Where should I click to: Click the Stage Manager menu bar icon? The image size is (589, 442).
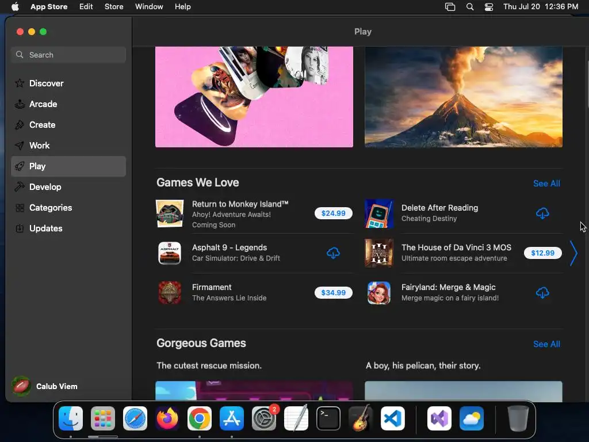[x=450, y=7]
